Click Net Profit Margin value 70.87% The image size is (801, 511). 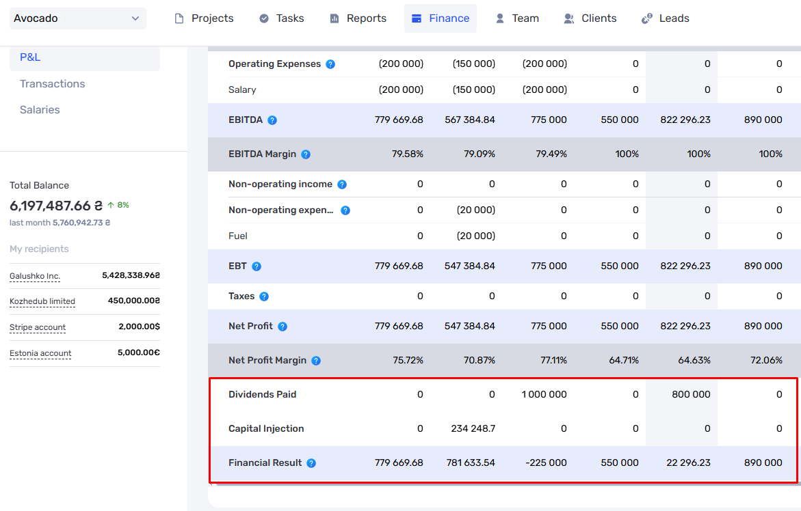480,360
